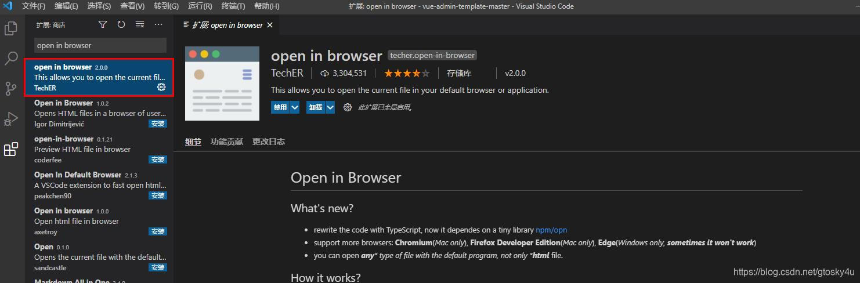Click the 存储库 repository link

pos(459,73)
